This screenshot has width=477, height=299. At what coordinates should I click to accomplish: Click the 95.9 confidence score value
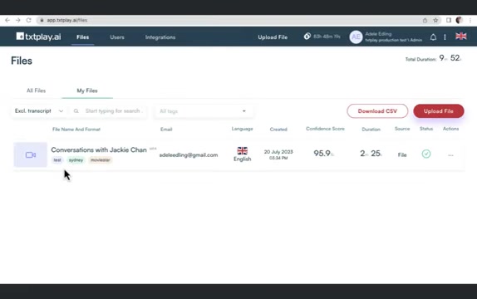pyautogui.click(x=324, y=154)
